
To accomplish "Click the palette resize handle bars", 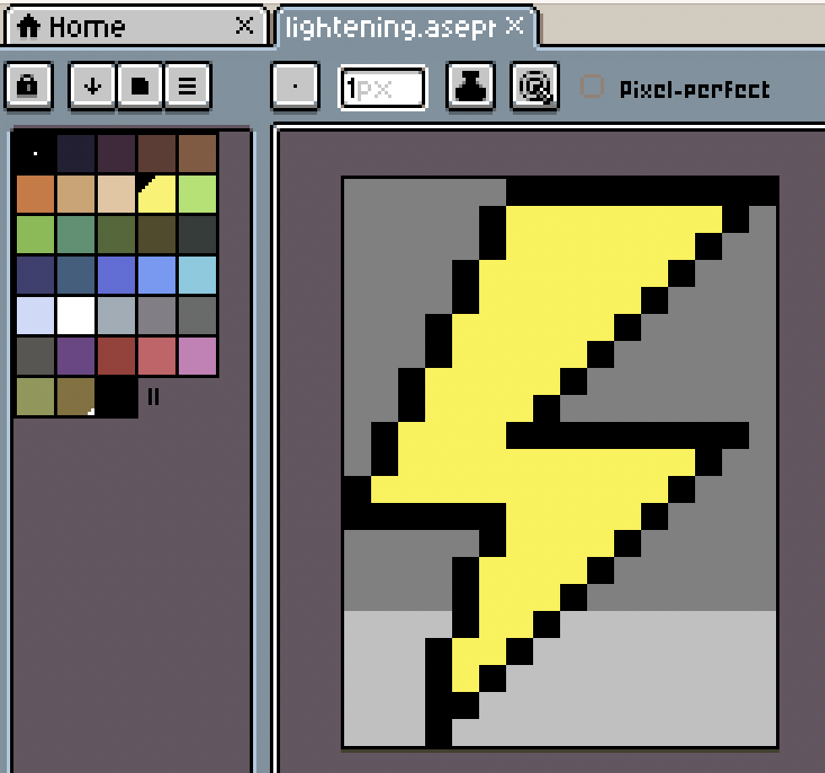I will pos(154,397).
